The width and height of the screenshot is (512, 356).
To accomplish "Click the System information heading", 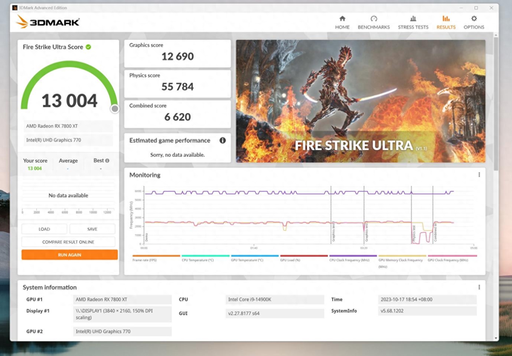I will [x=50, y=287].
